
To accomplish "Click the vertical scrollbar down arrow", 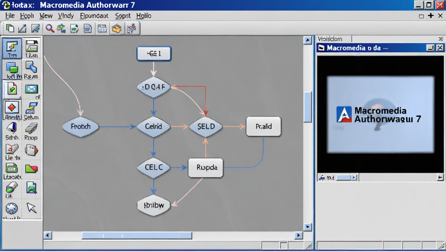I will (x=307, y=227).
